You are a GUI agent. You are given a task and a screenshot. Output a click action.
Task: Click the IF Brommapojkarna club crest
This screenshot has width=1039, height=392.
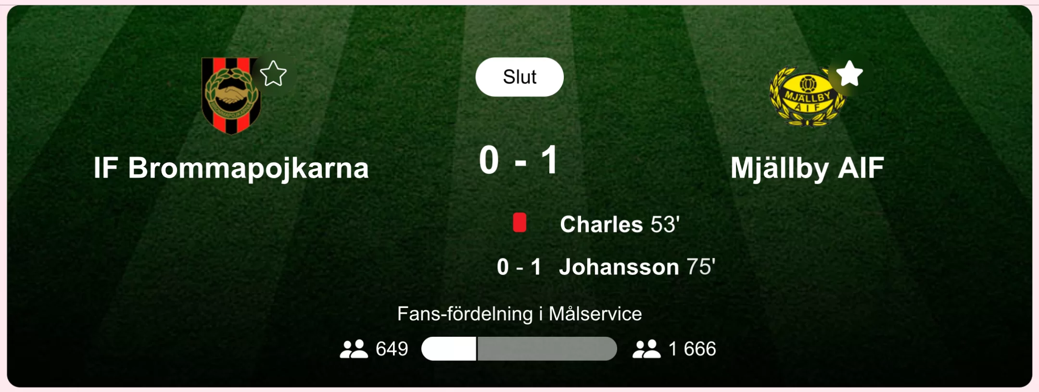click(x=230, y=96)
